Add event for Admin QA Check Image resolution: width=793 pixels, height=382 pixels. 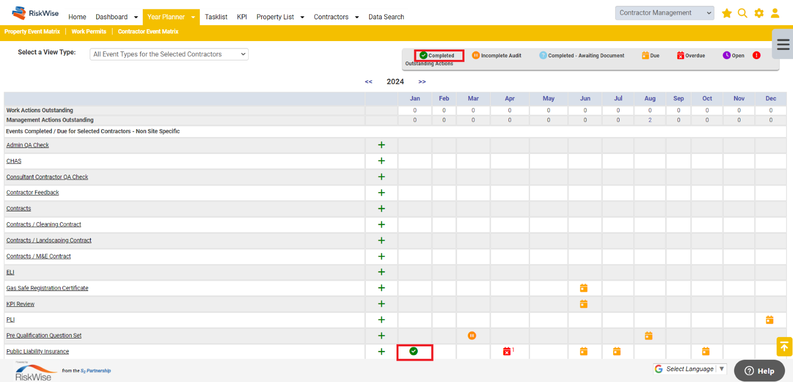[382, 145]
